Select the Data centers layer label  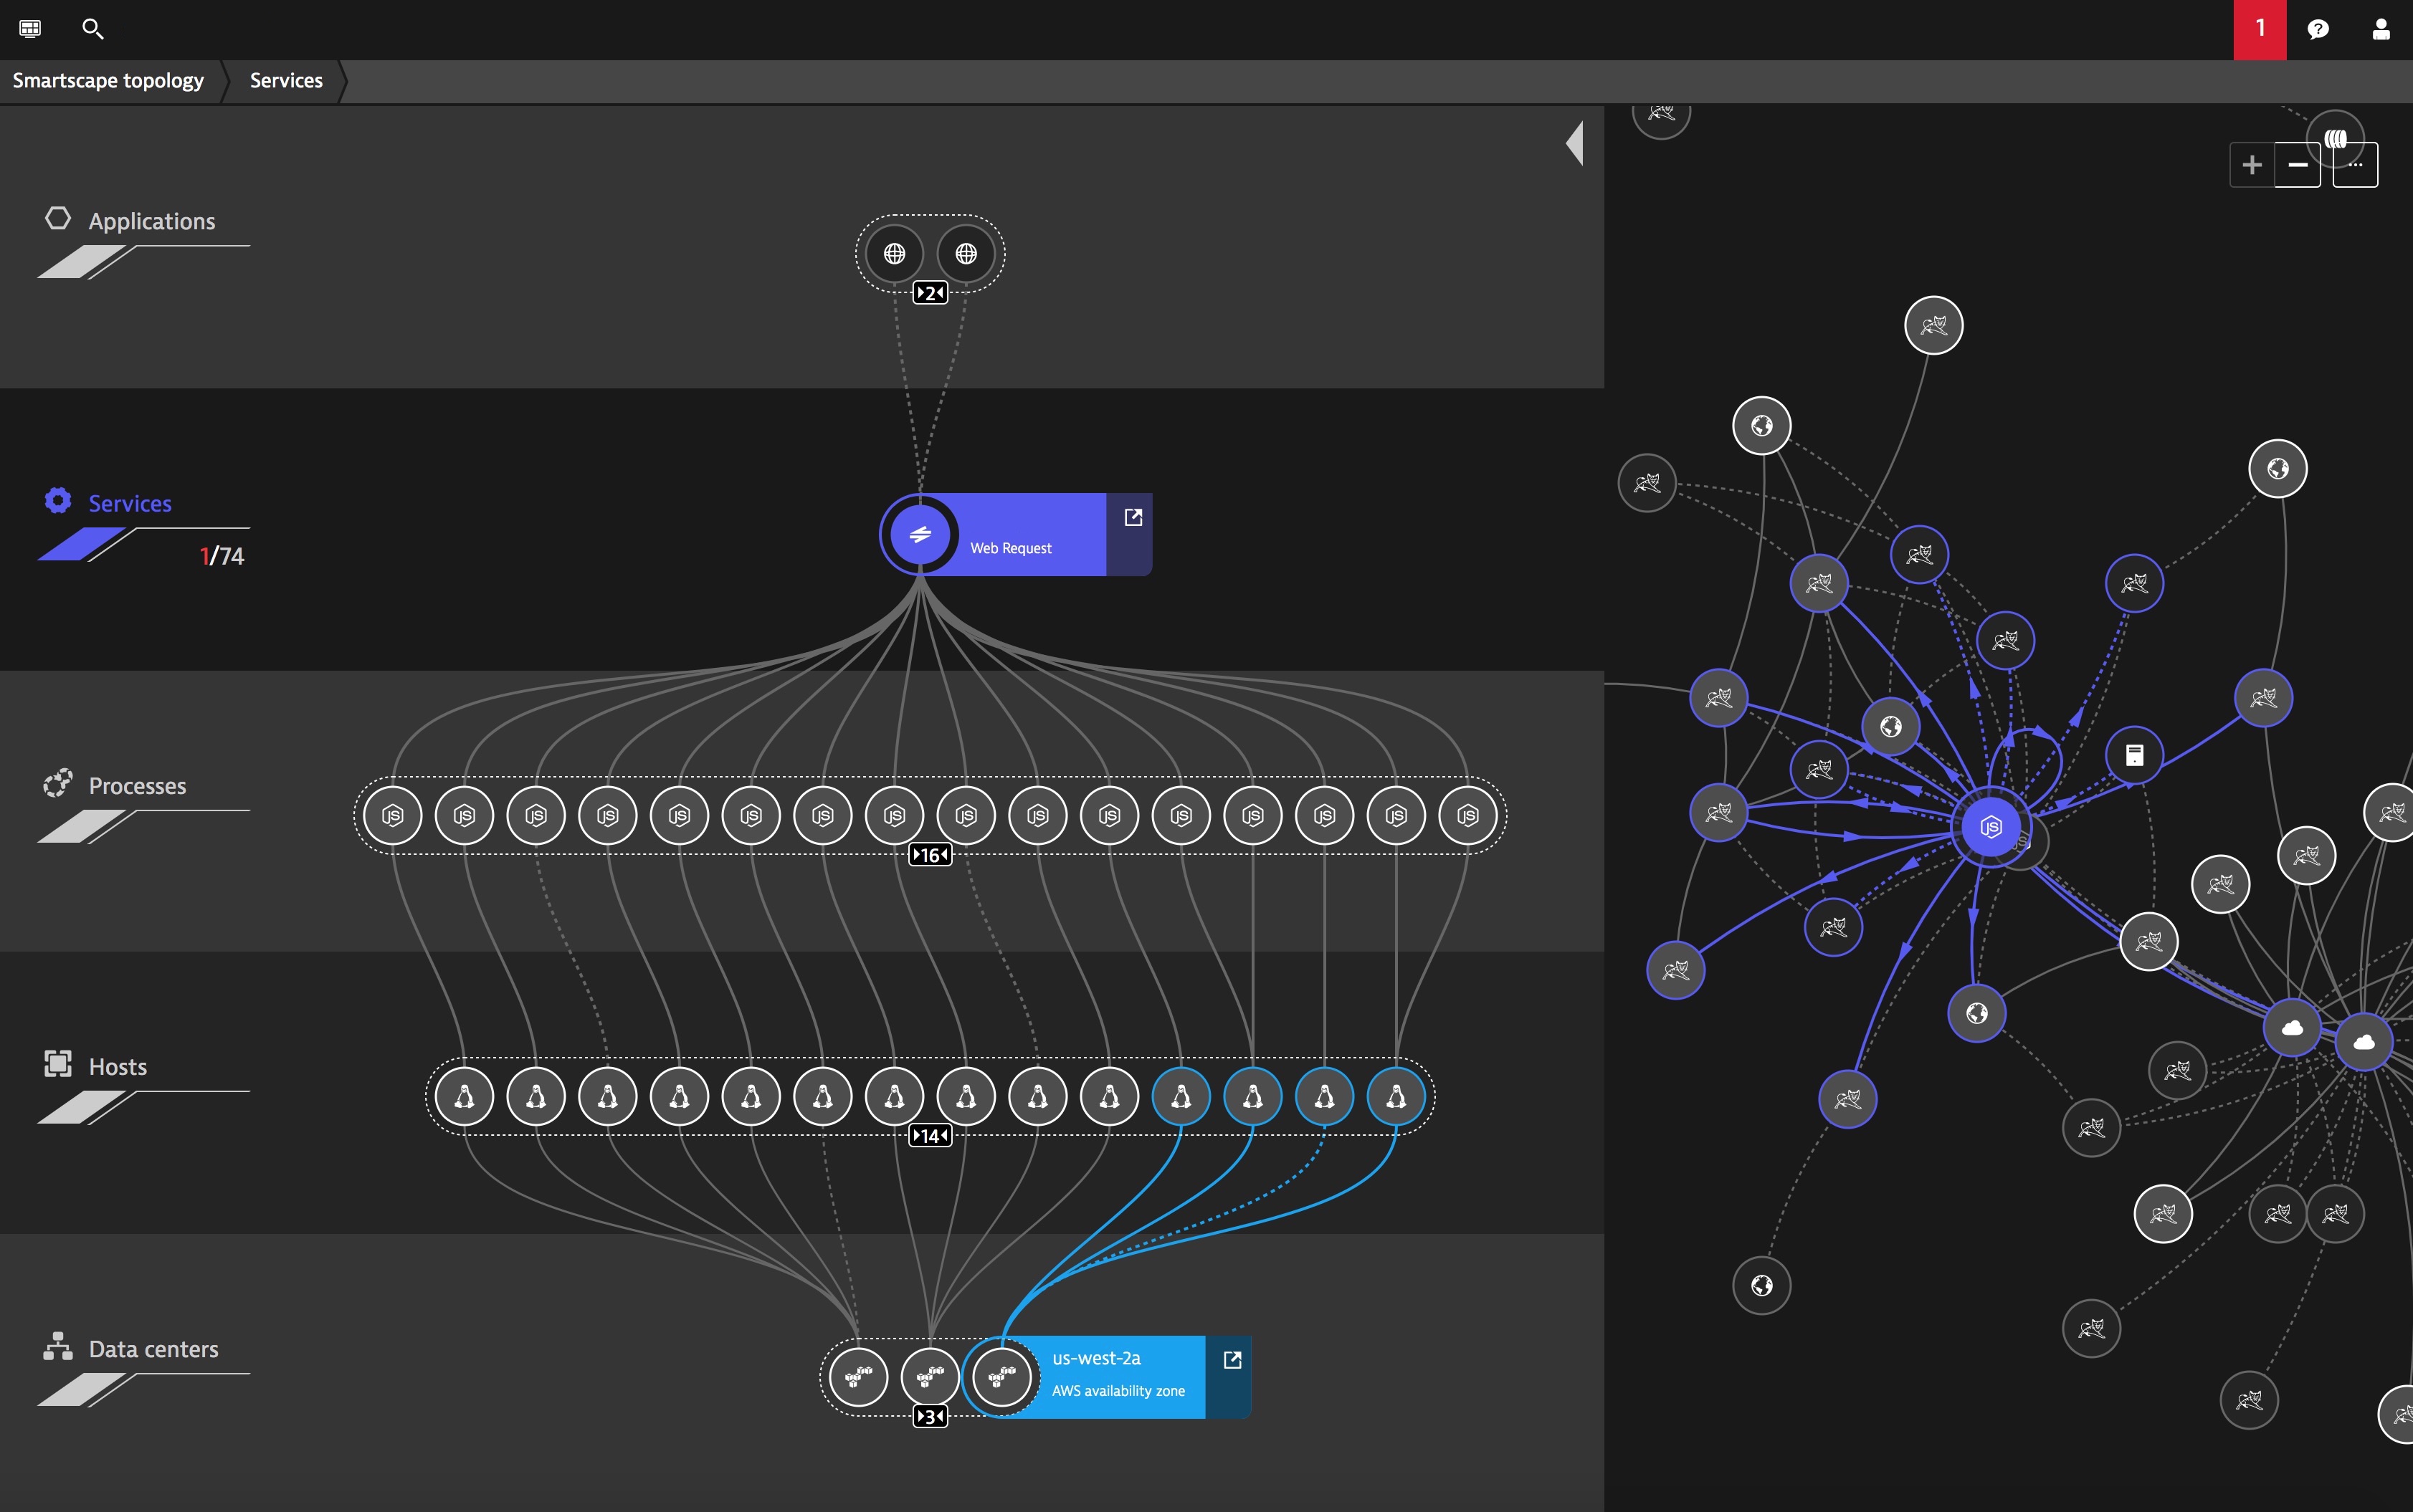(153, 1349)
